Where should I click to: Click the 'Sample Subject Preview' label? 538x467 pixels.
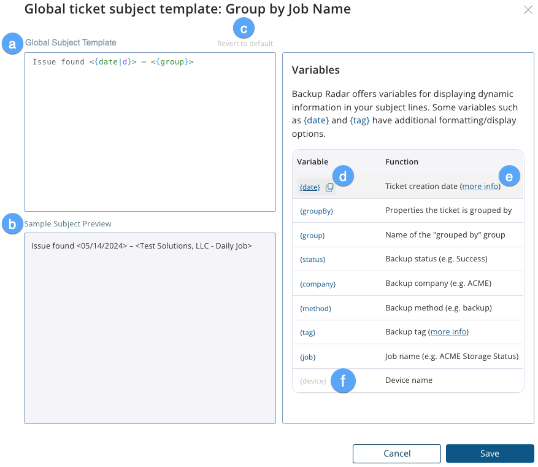click(x=67, y=224)
